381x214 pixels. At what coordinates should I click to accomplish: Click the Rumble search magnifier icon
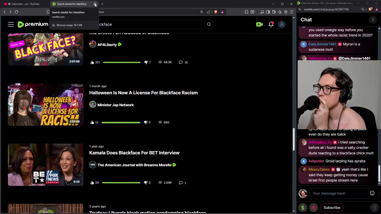(209, 24)
